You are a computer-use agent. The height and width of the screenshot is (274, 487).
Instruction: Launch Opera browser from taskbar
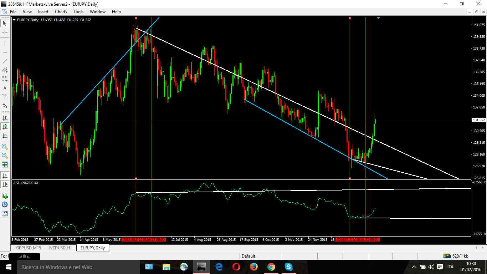(x=236, y=267)
